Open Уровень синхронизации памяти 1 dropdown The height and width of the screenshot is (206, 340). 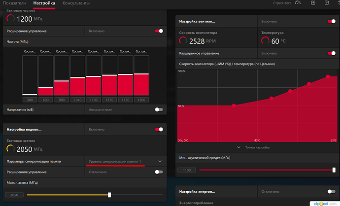pos(126,161)
